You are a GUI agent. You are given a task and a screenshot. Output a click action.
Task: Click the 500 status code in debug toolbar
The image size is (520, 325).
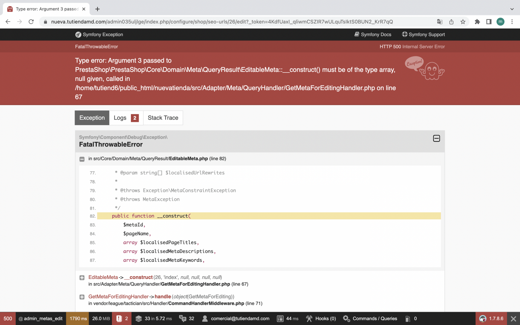point(8,318)
